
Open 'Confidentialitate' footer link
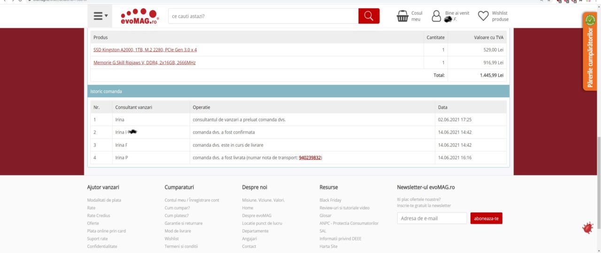point(102,246)
